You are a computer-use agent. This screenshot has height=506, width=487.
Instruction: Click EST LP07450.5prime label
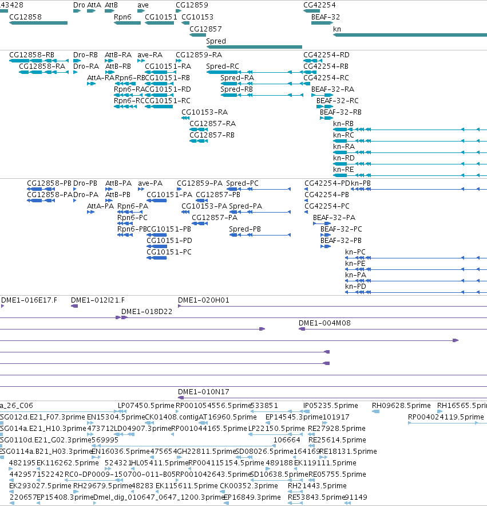pyautogui.click(x=146, y=406)
